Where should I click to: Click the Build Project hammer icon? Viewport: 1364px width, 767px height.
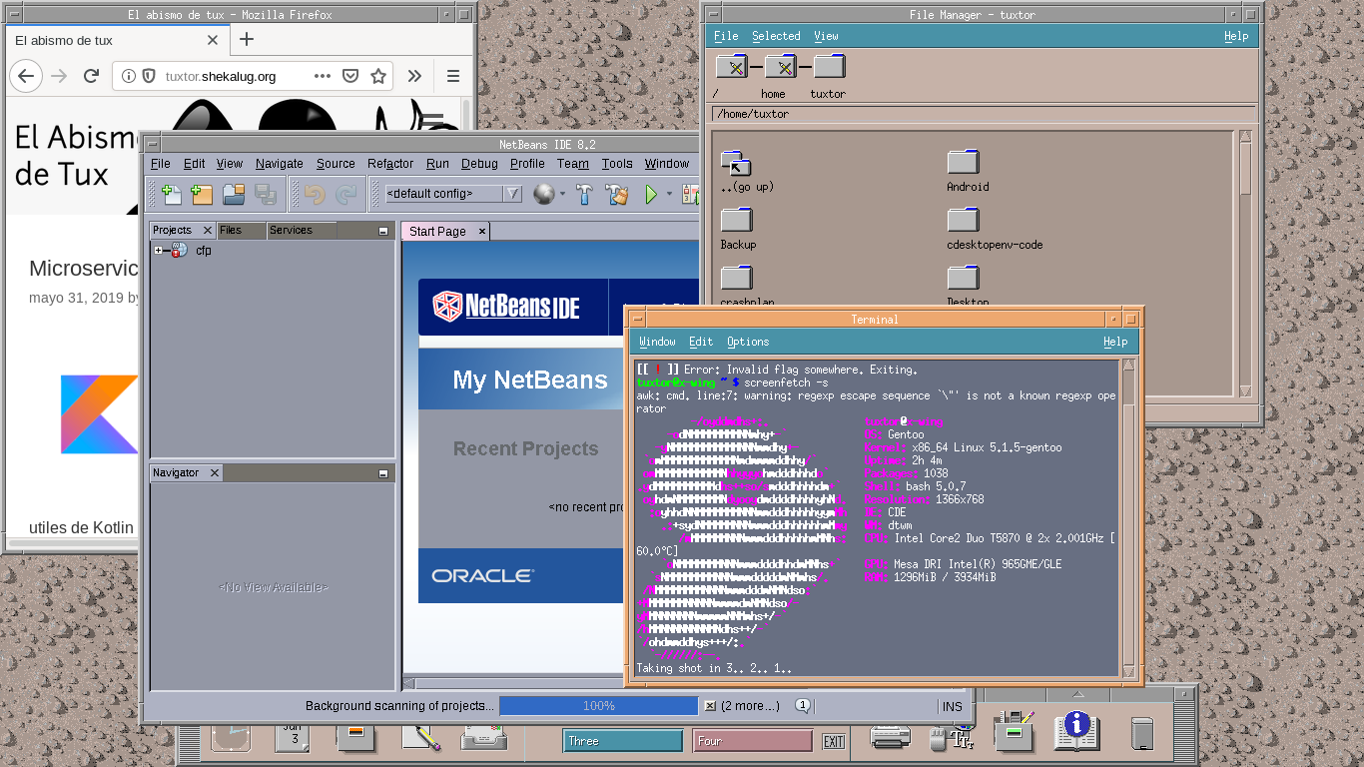586,194
